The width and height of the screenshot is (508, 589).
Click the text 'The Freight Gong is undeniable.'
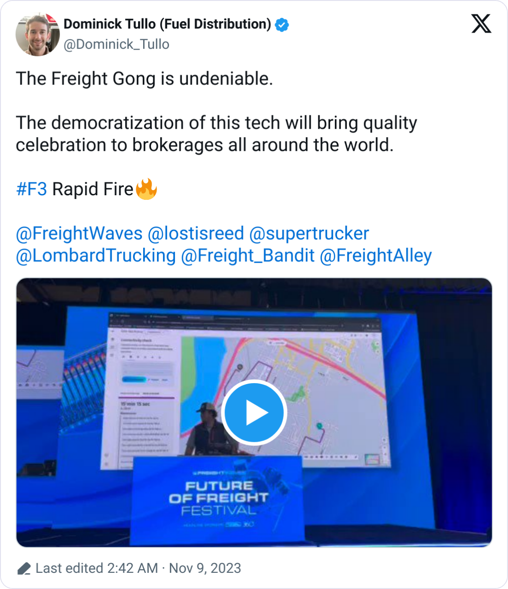pyautogui.click(x=145, y=79)
